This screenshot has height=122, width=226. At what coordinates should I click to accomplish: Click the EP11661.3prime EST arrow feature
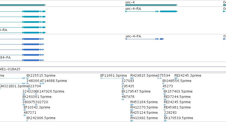[x=112, y=78]
